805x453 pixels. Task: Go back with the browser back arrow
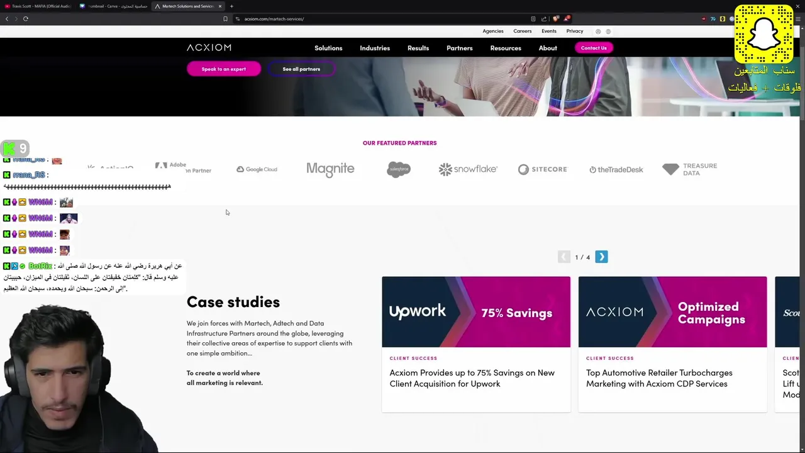coord(7,19)
